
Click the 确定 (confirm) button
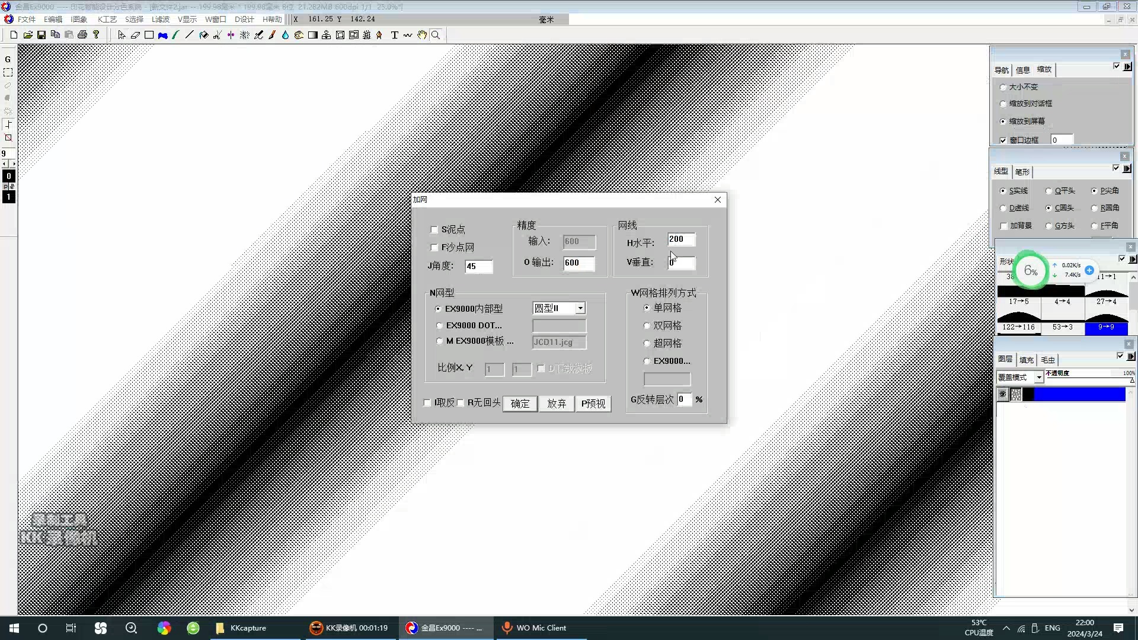pos(520,403)
